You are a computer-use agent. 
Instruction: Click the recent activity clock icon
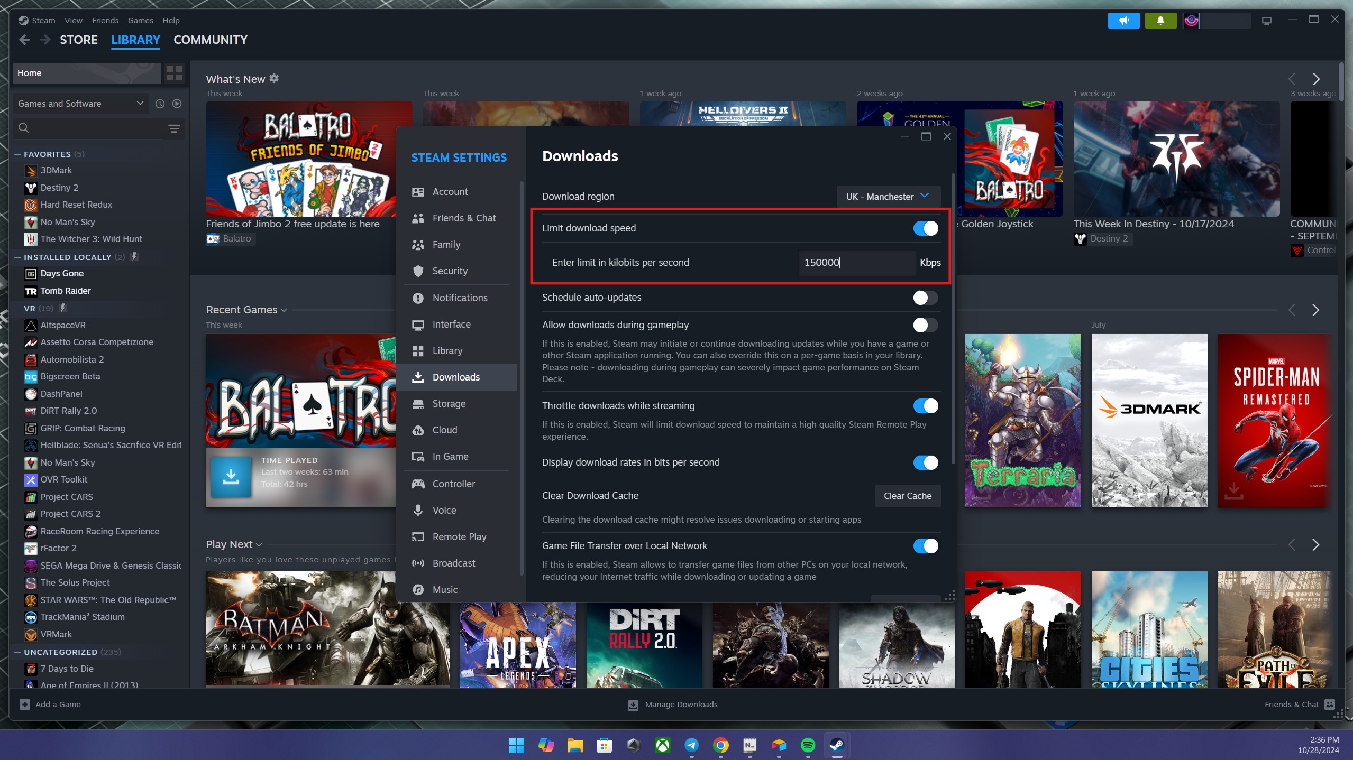coord(160,104)
